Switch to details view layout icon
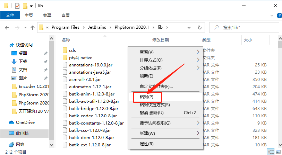Image resolution: width=282 pixels, height=155 pixels. tap(271, 152)
